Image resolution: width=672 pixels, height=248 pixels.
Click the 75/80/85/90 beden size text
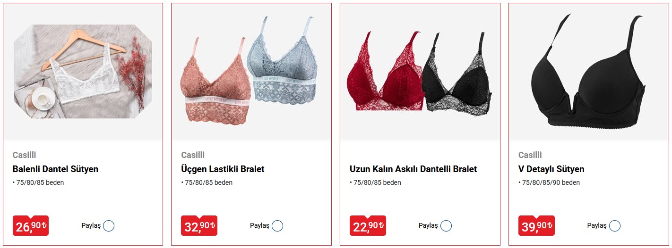[x=551, y=182]
